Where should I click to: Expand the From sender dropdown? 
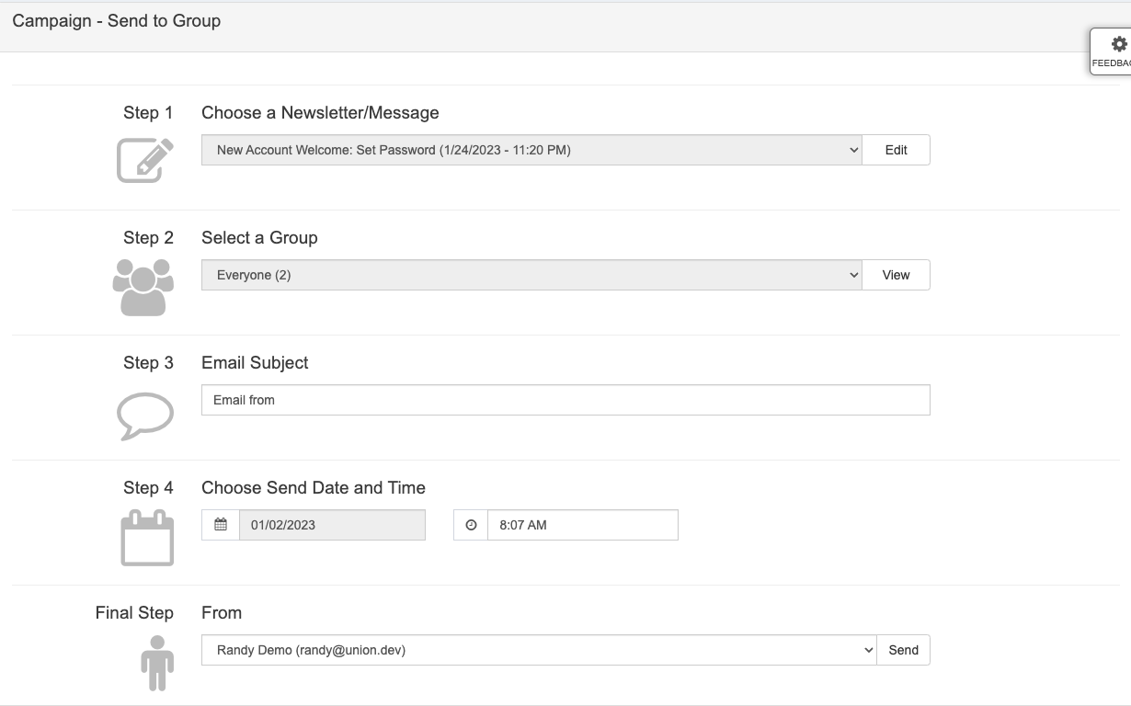[539, 650]
